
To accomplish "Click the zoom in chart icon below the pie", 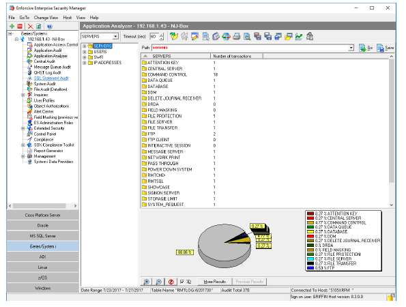I will (146, 282).
